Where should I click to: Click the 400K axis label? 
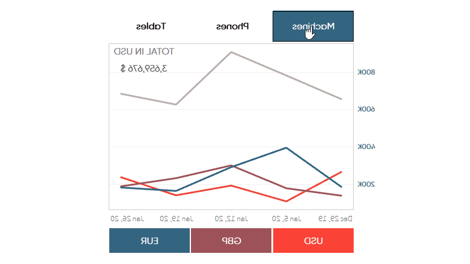point(365,147)
